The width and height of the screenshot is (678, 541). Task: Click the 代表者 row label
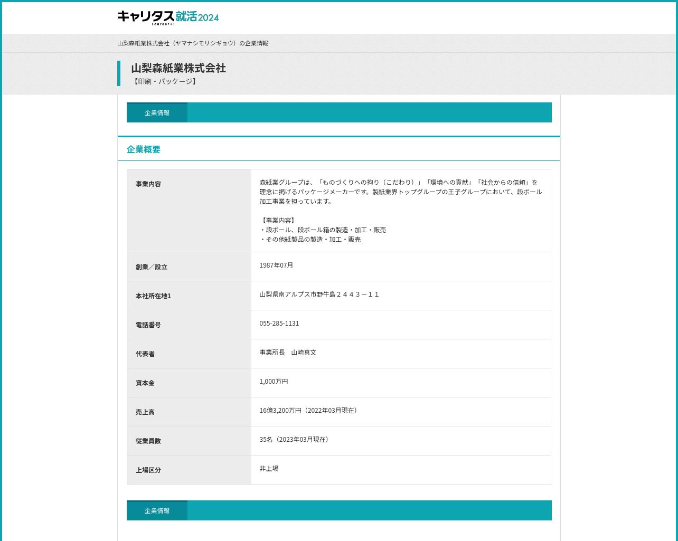point(145,354)
